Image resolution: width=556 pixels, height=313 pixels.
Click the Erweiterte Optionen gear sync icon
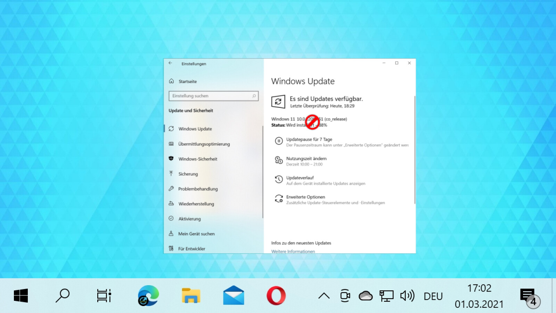point(279,199)
